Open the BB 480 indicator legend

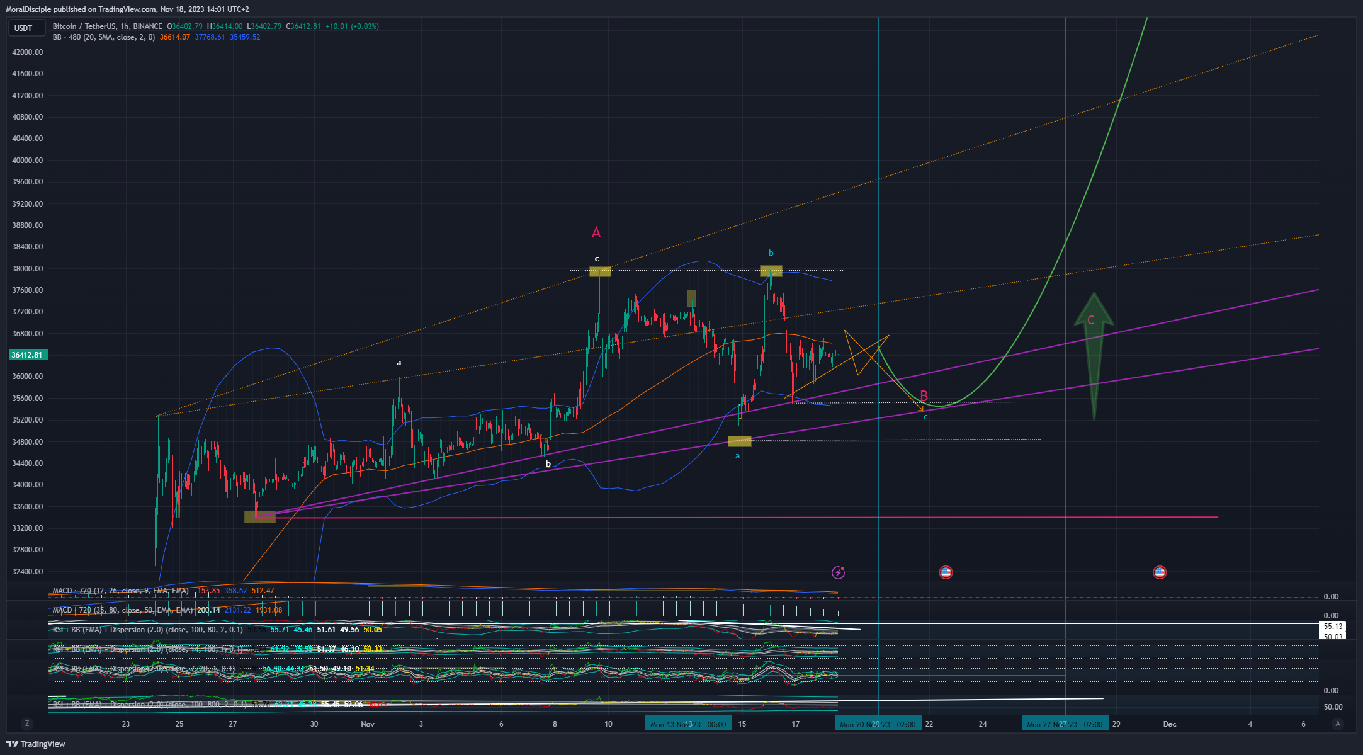103,37
